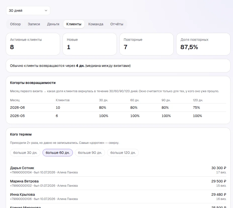This screenshot has width=233, height=208.
Task: Switch to the Обзор tab
Action: tap(15, 24)
